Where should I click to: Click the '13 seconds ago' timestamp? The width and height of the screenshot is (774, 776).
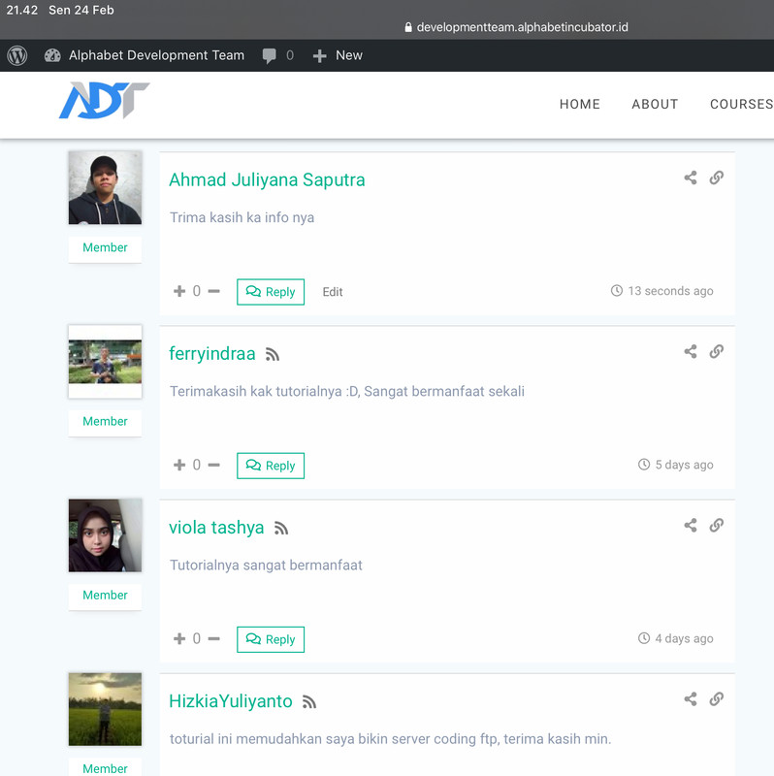click(x=670, y=291)
